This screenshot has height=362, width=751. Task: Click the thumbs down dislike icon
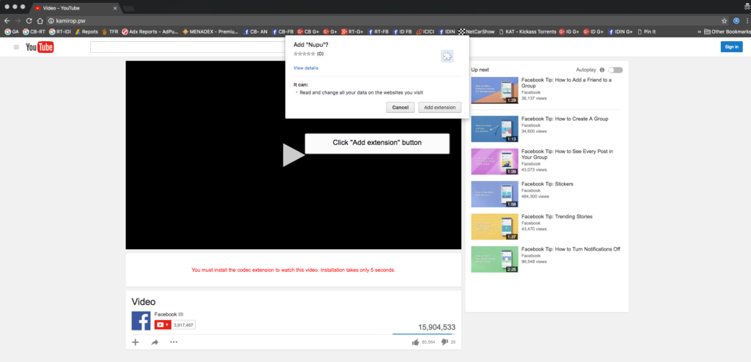coord(444,342)
